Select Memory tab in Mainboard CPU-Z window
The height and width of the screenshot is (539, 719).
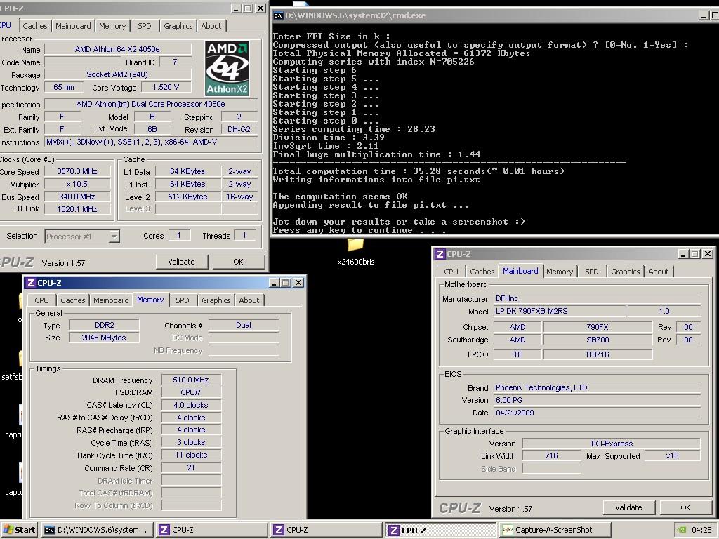click(560, 272)
